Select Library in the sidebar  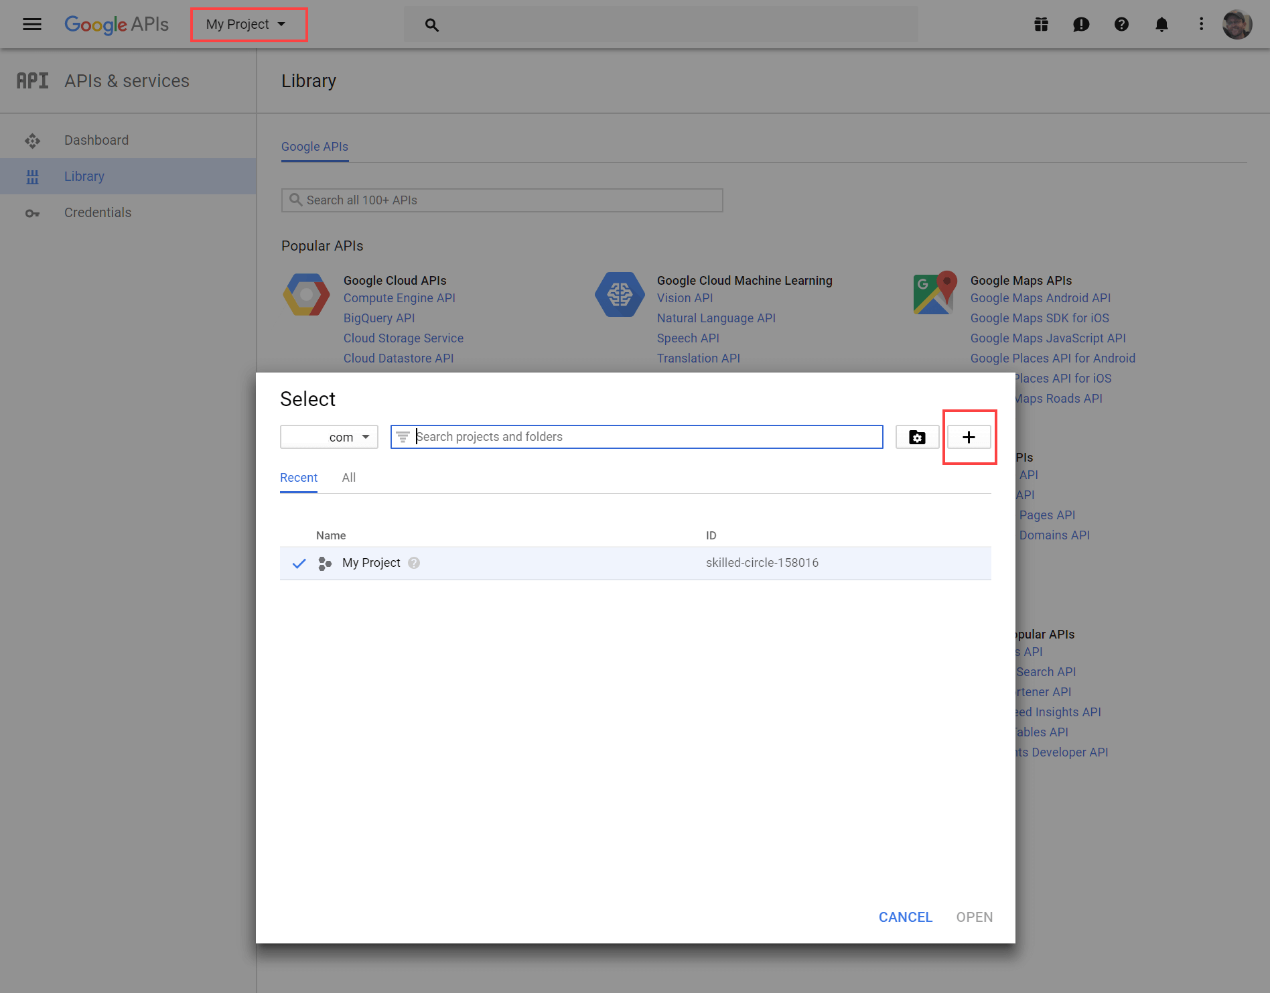[128, 176]
